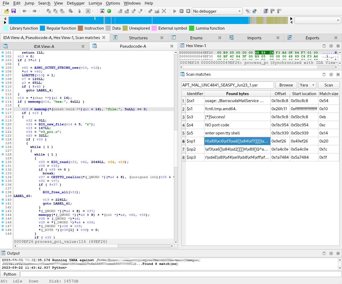The width and height of the screenshot is (342, 284).
Task: Expand the Yara scan type dropdown
Action: click(307, 85)
